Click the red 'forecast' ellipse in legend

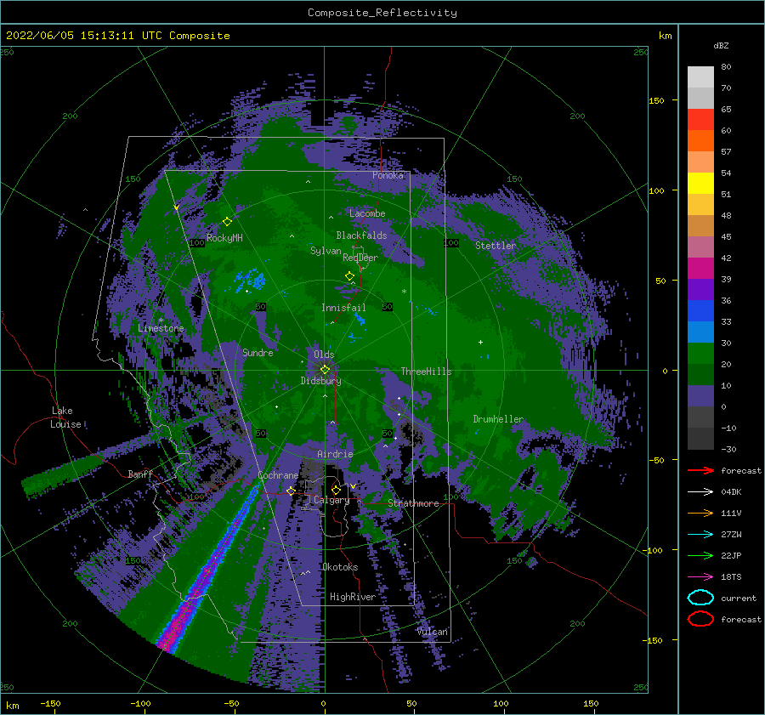pos(700,619)
